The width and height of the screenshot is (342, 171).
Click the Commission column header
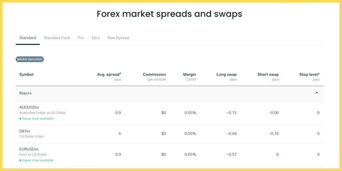[154, 74]
